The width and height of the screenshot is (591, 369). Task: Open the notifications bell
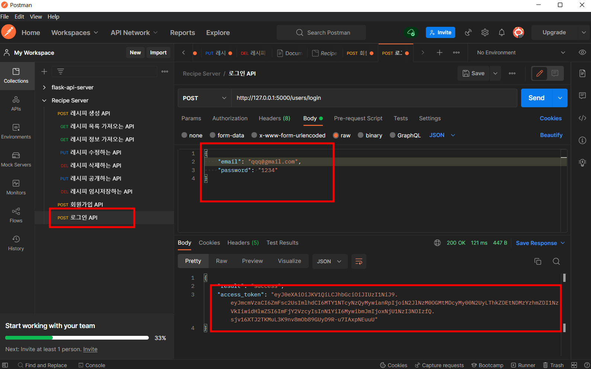pos(502,32)
